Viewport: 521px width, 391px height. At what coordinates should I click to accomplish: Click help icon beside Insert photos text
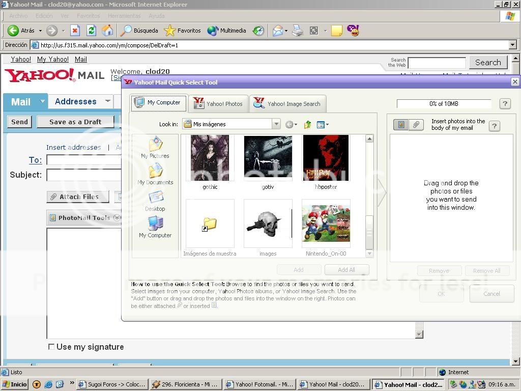[495, 126]
